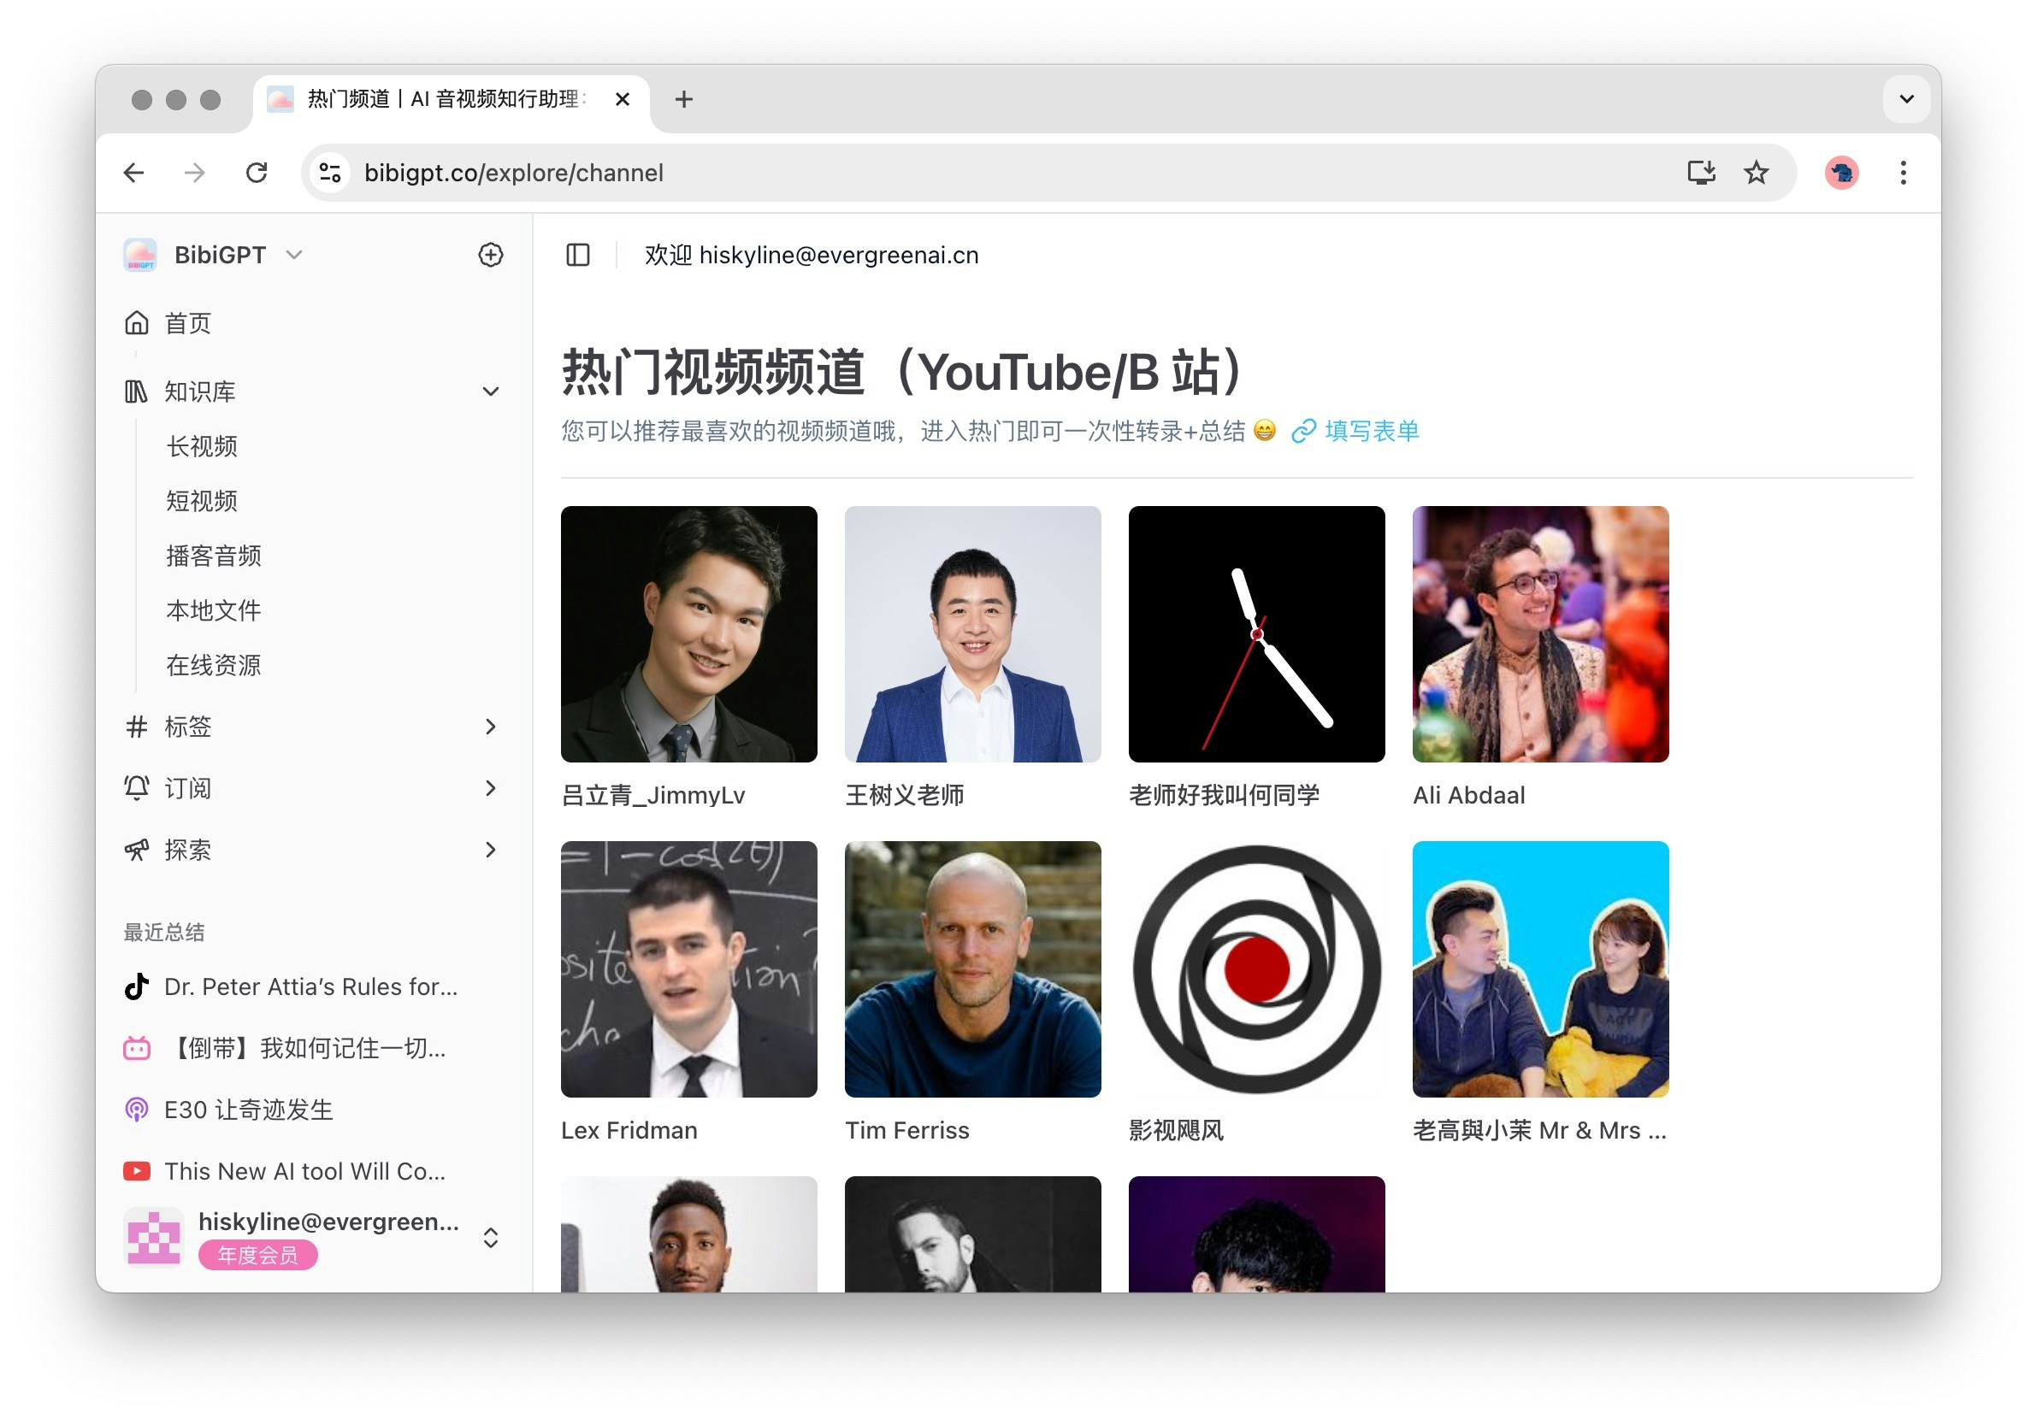Screen dimensions: 2037x1419
Task: Click the new summary plus-circle icon
Action: (x=491, y=255)
